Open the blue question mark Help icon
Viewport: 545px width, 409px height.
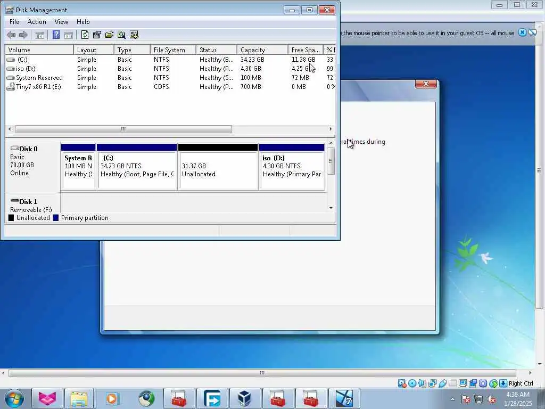tap(56, 35)
